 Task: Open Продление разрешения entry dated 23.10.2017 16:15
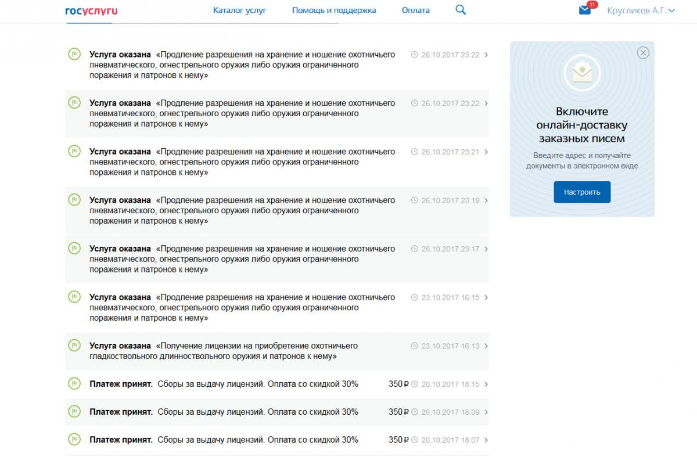277,307
